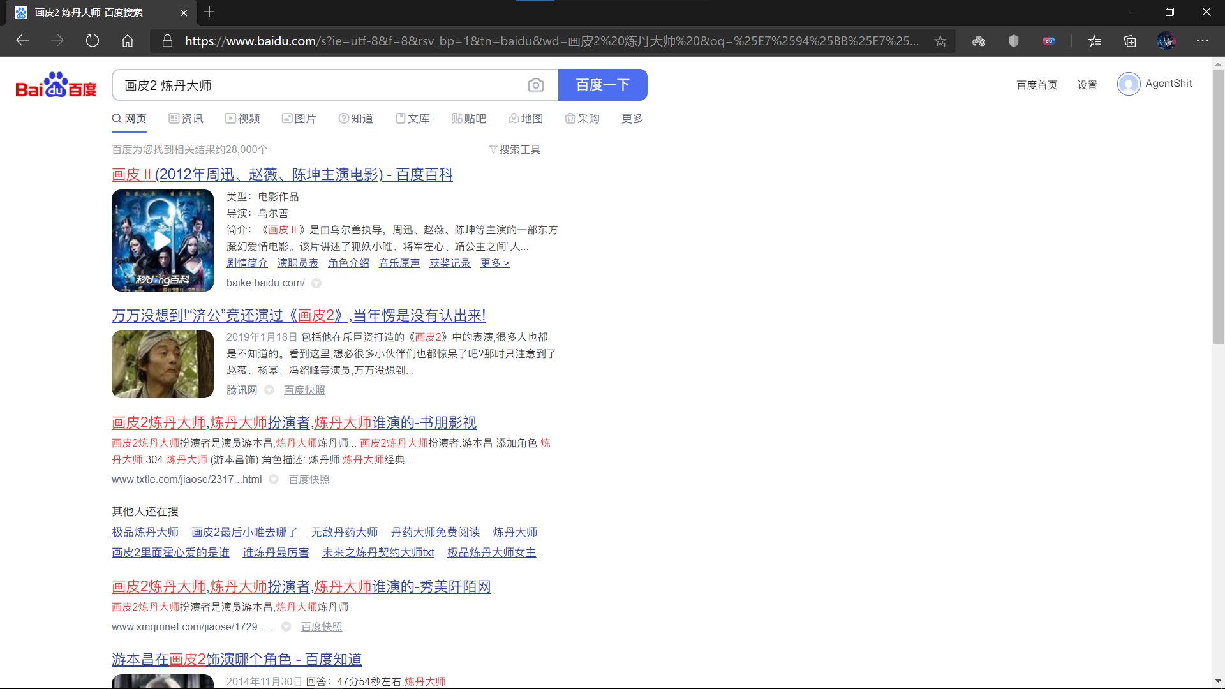This screenshot has height=689, width=1225.
Task: Click the shield extension icon
Action: coord(1013,41)
